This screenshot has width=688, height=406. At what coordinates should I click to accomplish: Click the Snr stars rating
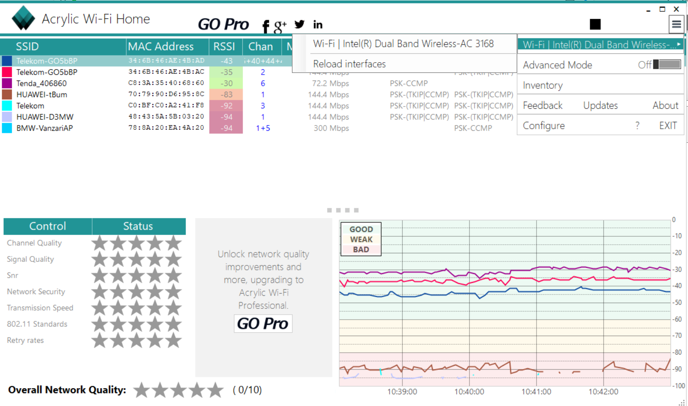(136, 275)
